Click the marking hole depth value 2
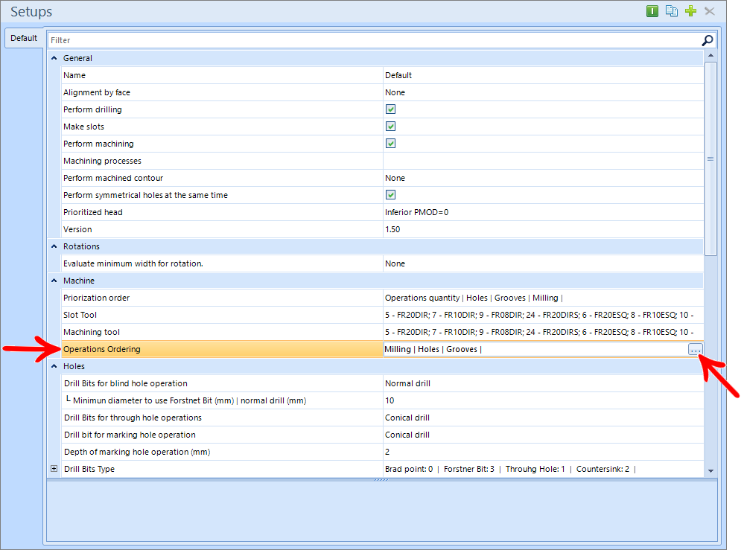 click(x=387, y=452)
